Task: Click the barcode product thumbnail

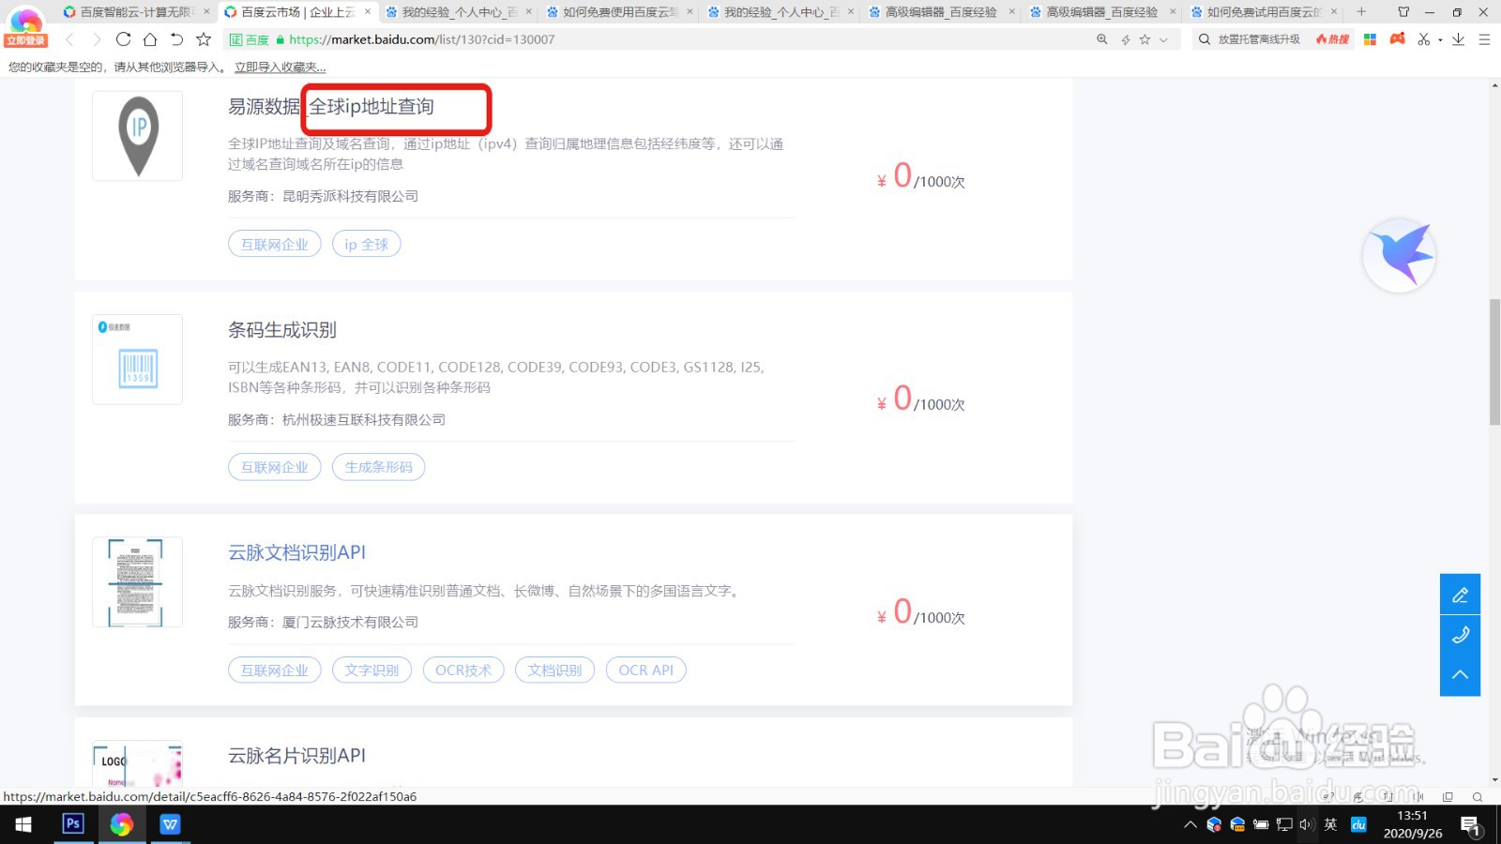Action: click(138, 359)
